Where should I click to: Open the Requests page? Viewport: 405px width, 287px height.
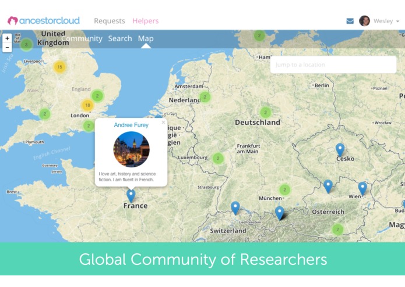(x=110, y=21)
